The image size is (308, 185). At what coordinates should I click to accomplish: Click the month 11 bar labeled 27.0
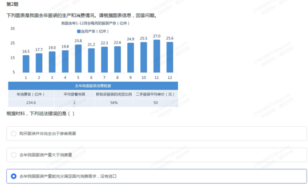pyautogui.click(x=157, y=56)
